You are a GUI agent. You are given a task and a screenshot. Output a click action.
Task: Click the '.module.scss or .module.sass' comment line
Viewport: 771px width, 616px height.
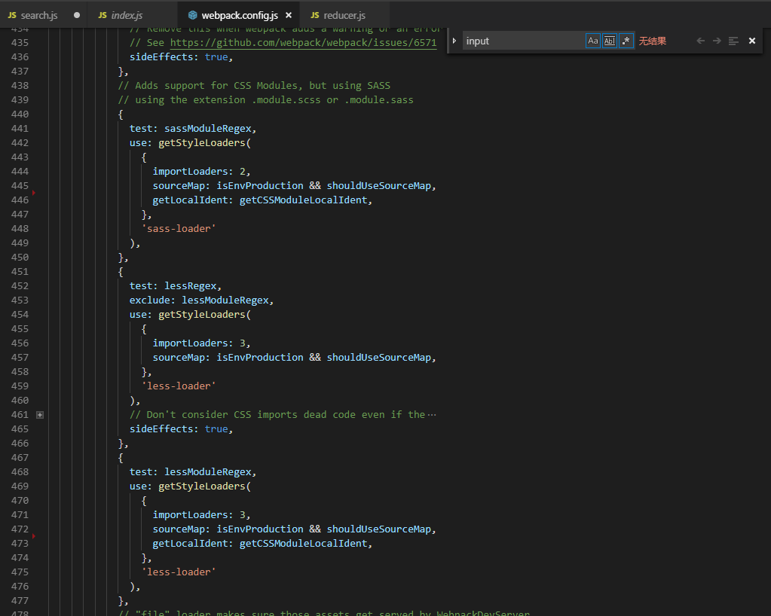pyautogui.click(x=265, y=100)
